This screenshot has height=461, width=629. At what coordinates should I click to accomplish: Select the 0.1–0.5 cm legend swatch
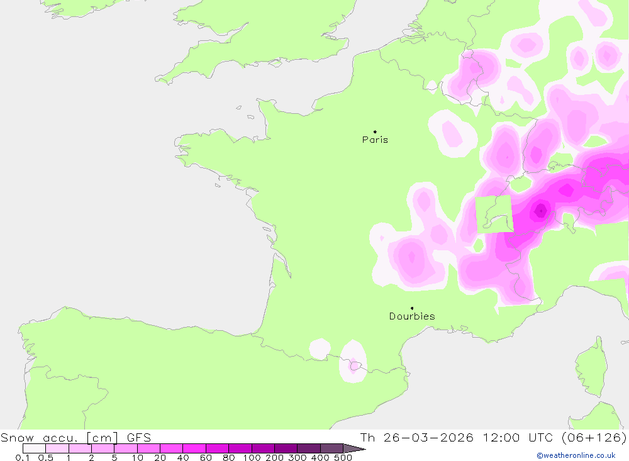click(x=35, y=448)
